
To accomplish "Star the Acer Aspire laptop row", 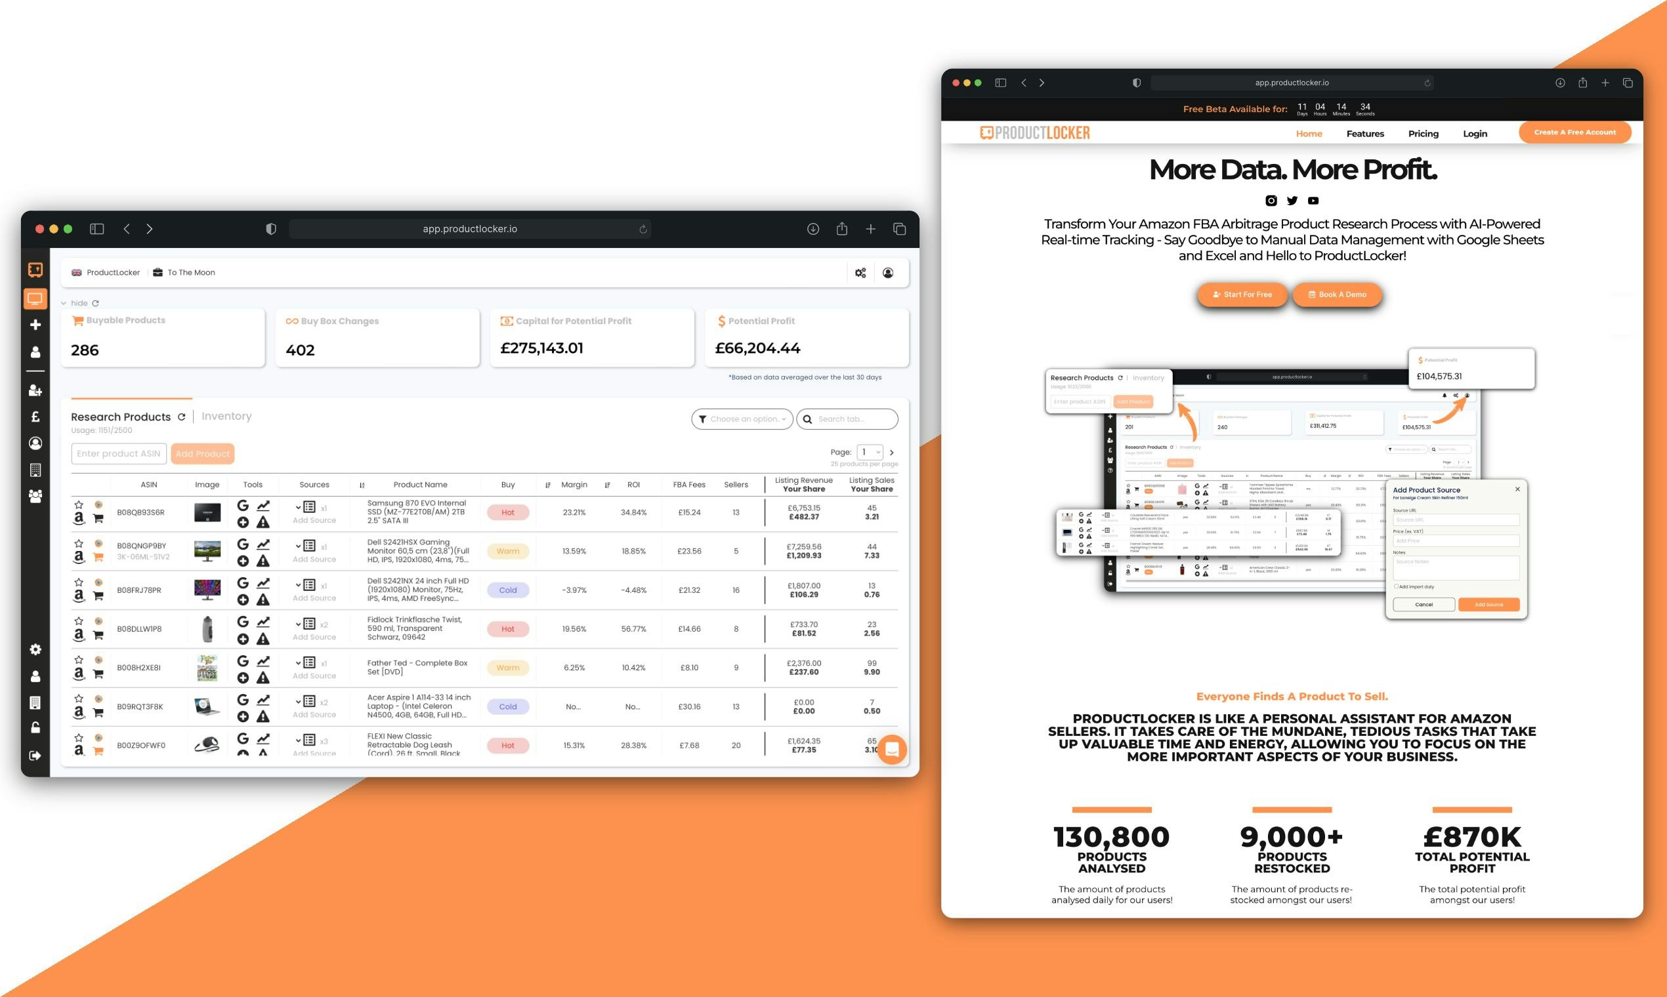I will [79, 699].
